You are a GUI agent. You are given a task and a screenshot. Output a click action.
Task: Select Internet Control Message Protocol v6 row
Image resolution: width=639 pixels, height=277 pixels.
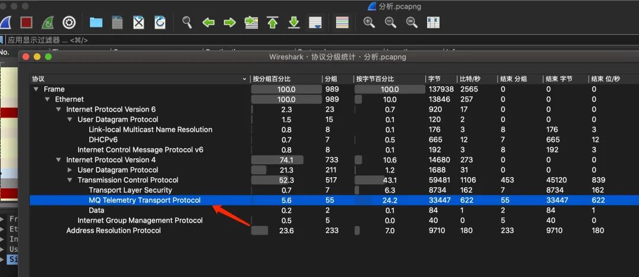334,149
